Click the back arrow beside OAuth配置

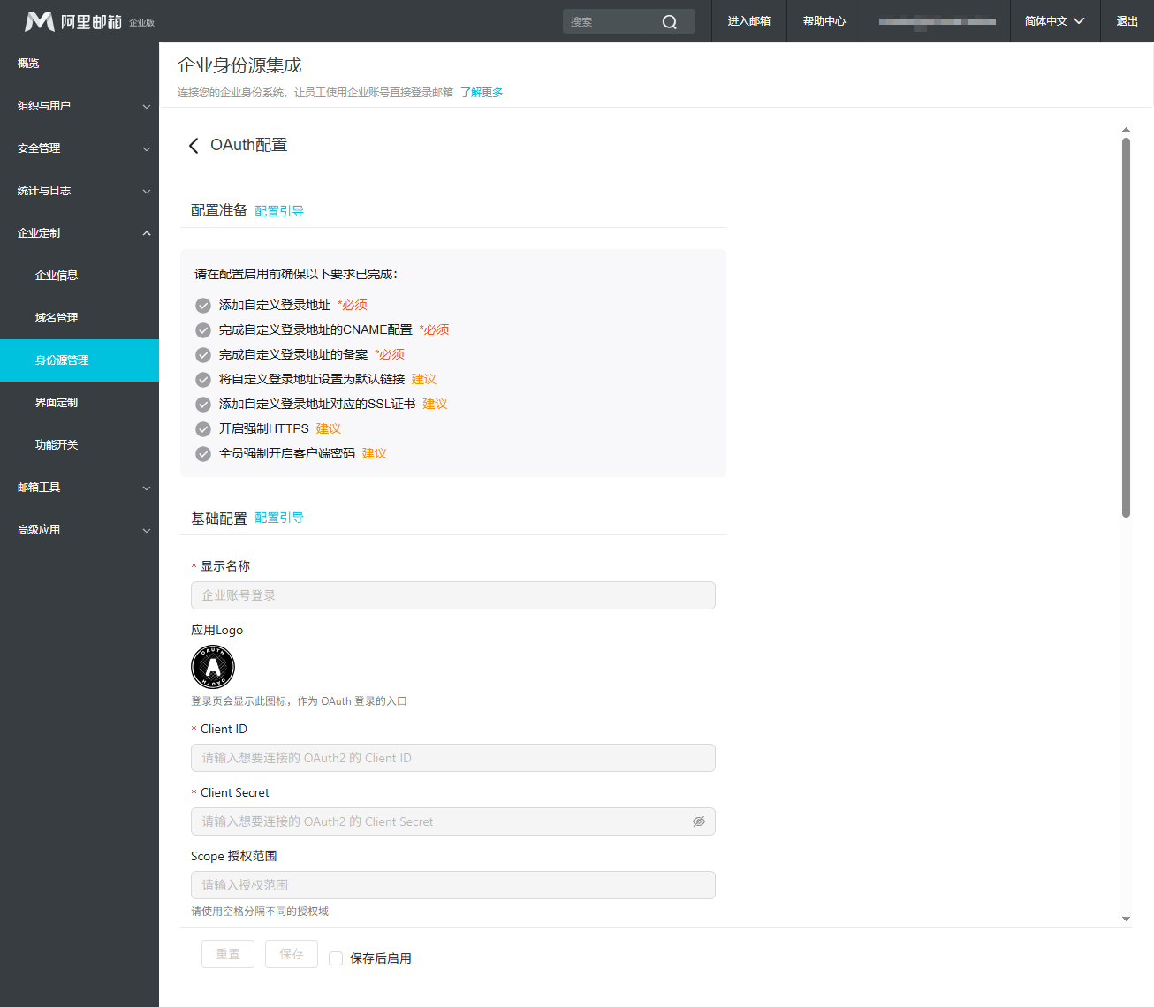point(194,146)
